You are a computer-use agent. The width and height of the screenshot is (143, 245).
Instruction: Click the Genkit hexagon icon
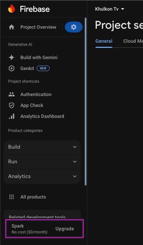click(12, 68)
